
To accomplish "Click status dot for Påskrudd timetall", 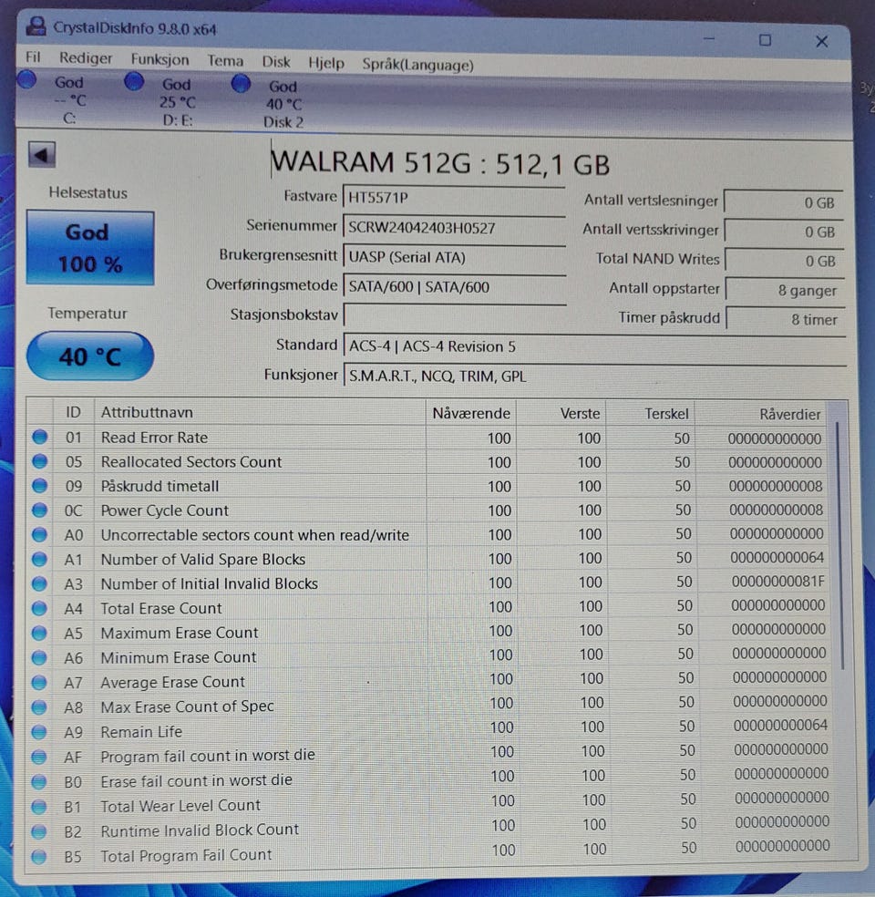I will [x=40, y=486].
